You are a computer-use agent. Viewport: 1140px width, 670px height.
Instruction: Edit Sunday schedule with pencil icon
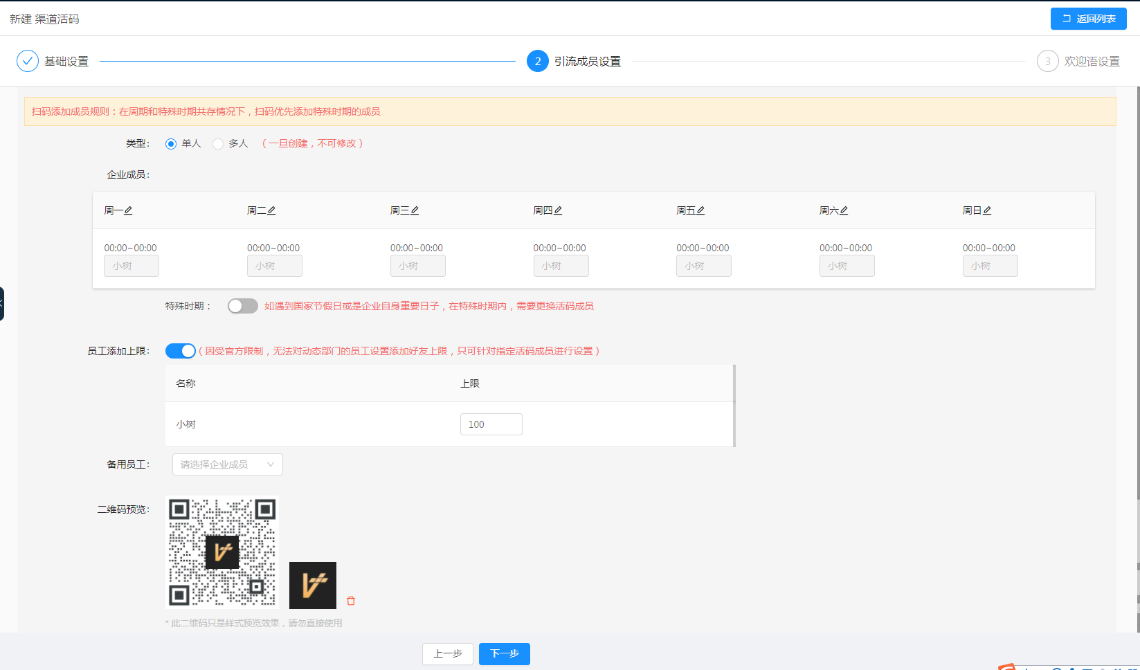click(x=987, y=210)
